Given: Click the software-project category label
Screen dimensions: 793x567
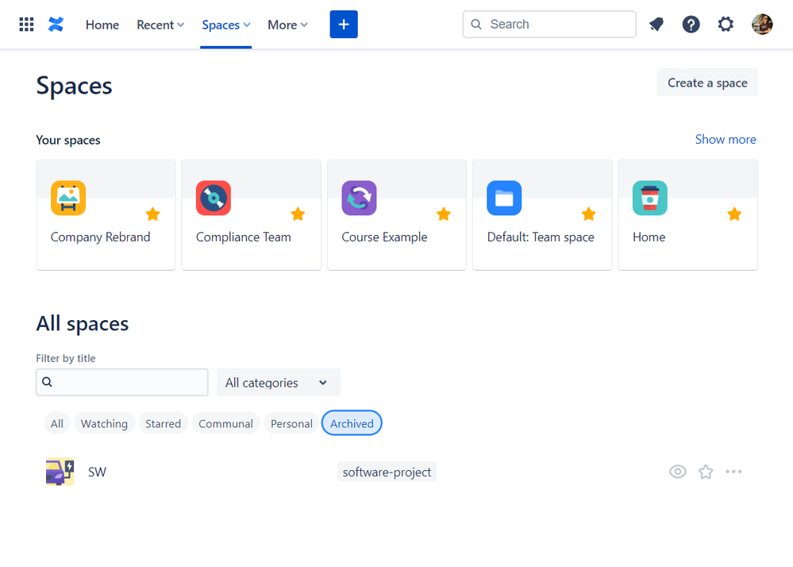Looking at the screenshot, I should point(387,472).
